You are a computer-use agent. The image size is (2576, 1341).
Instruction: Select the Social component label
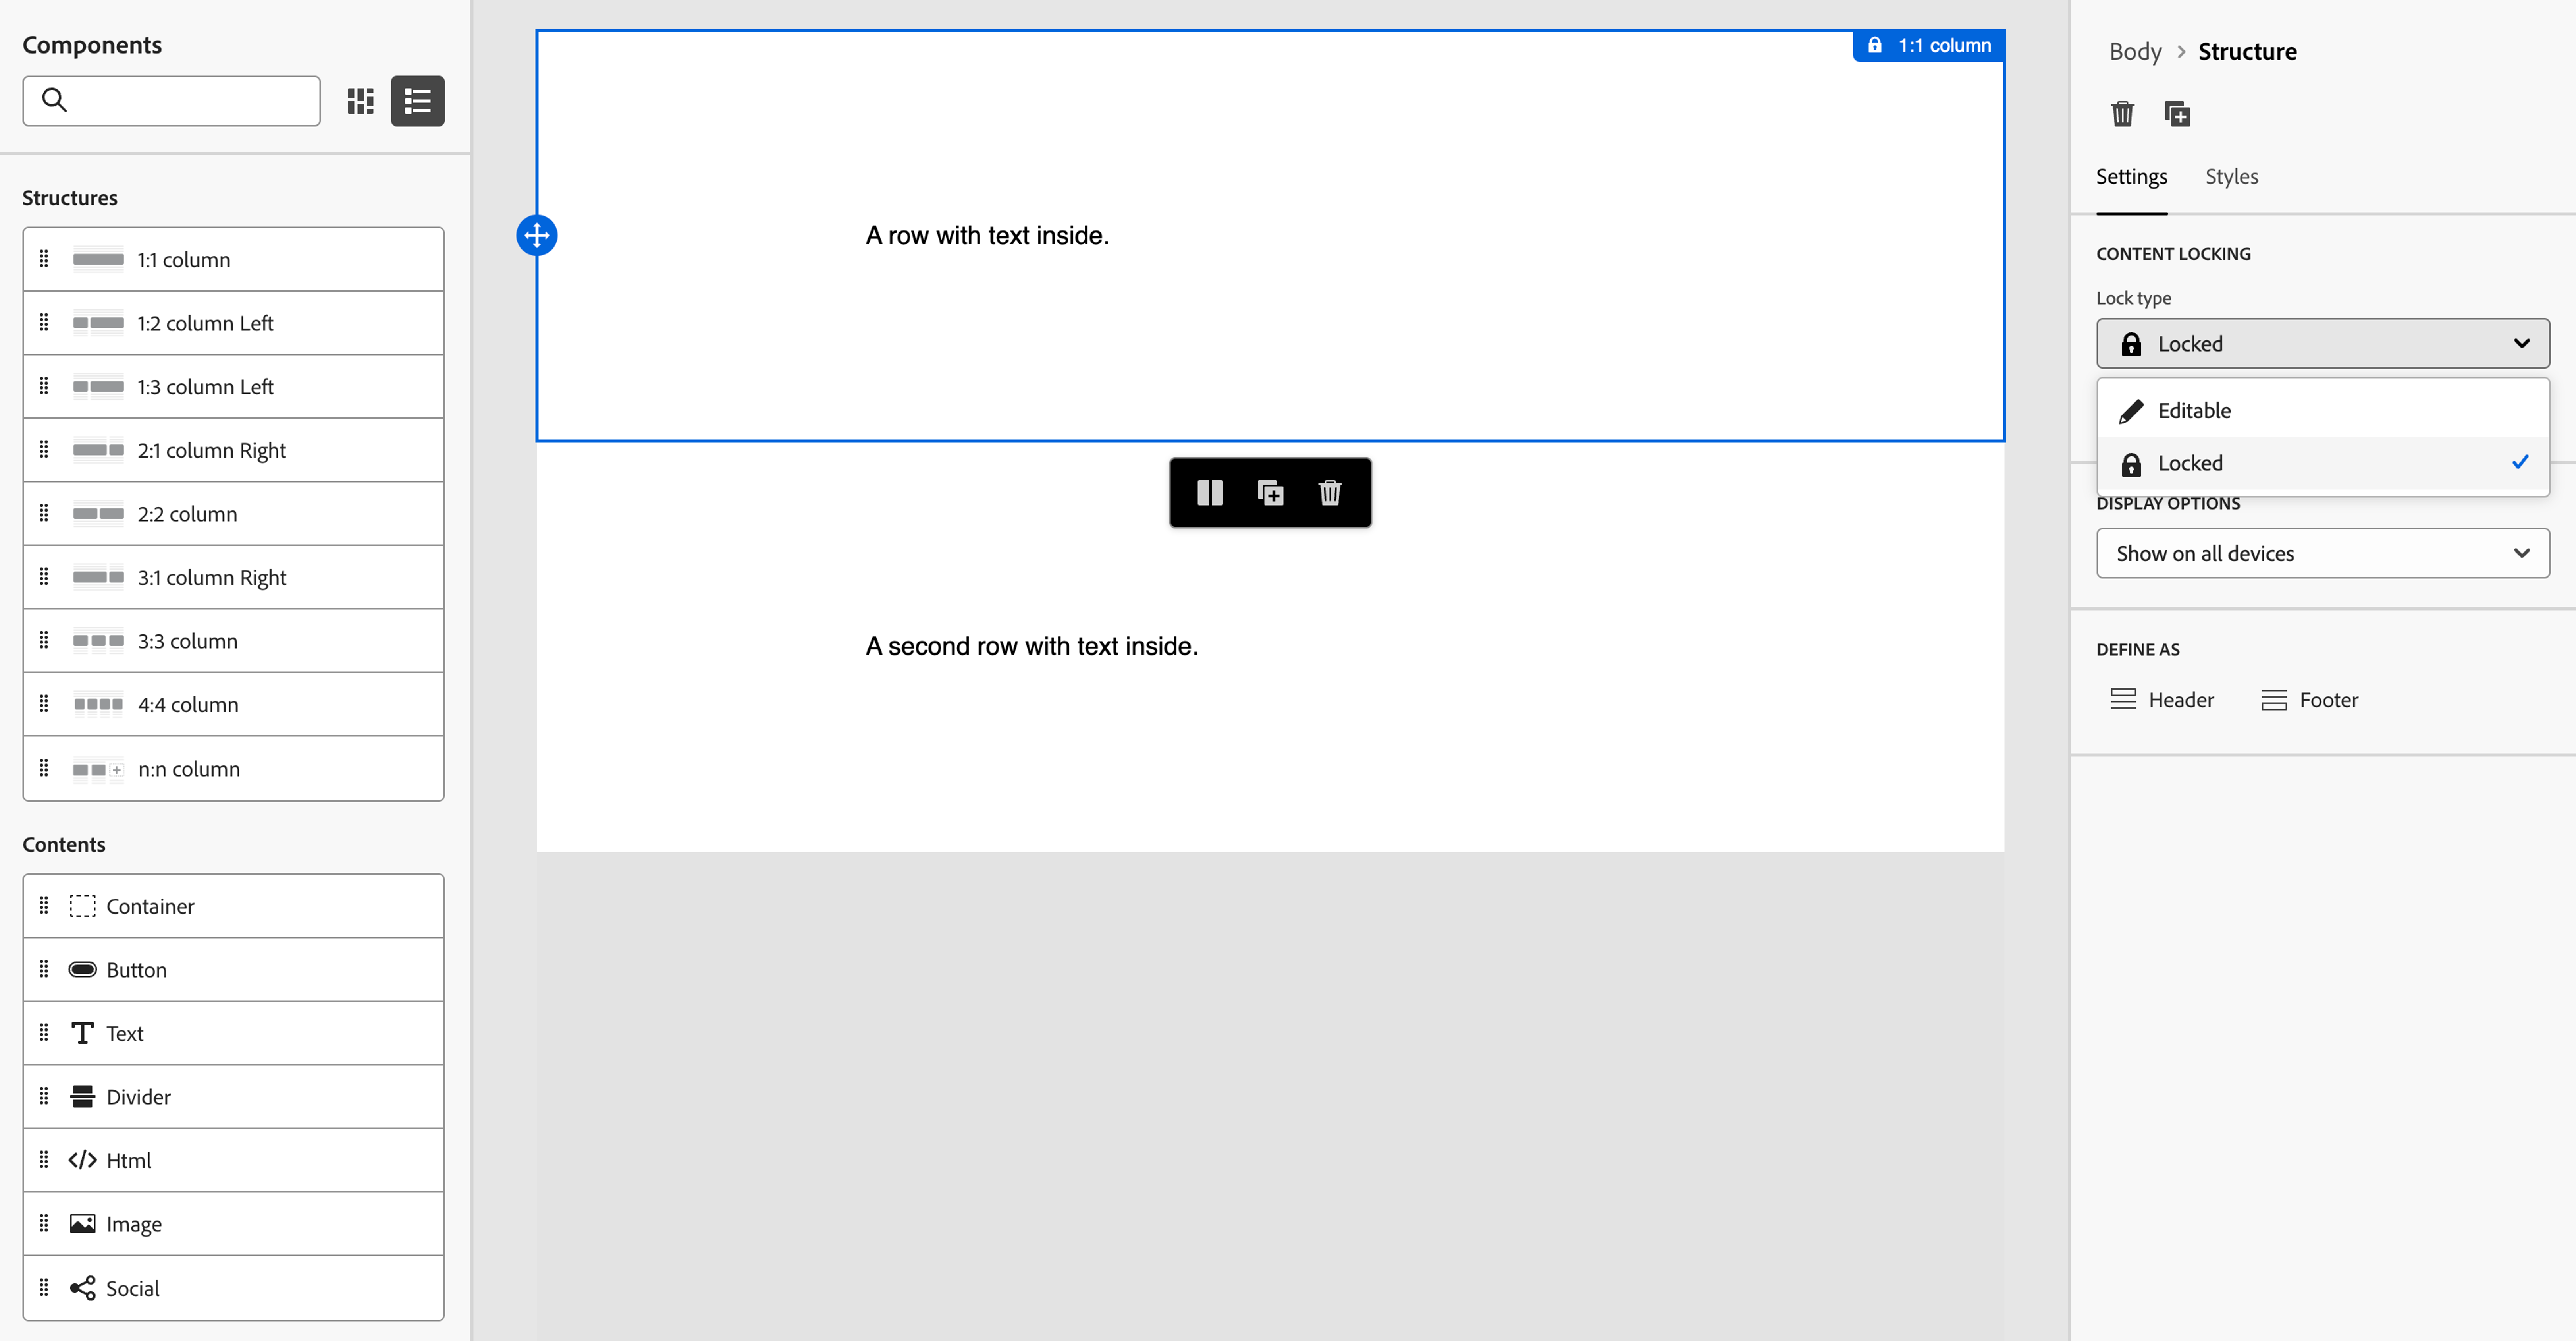pos(133,1288)
